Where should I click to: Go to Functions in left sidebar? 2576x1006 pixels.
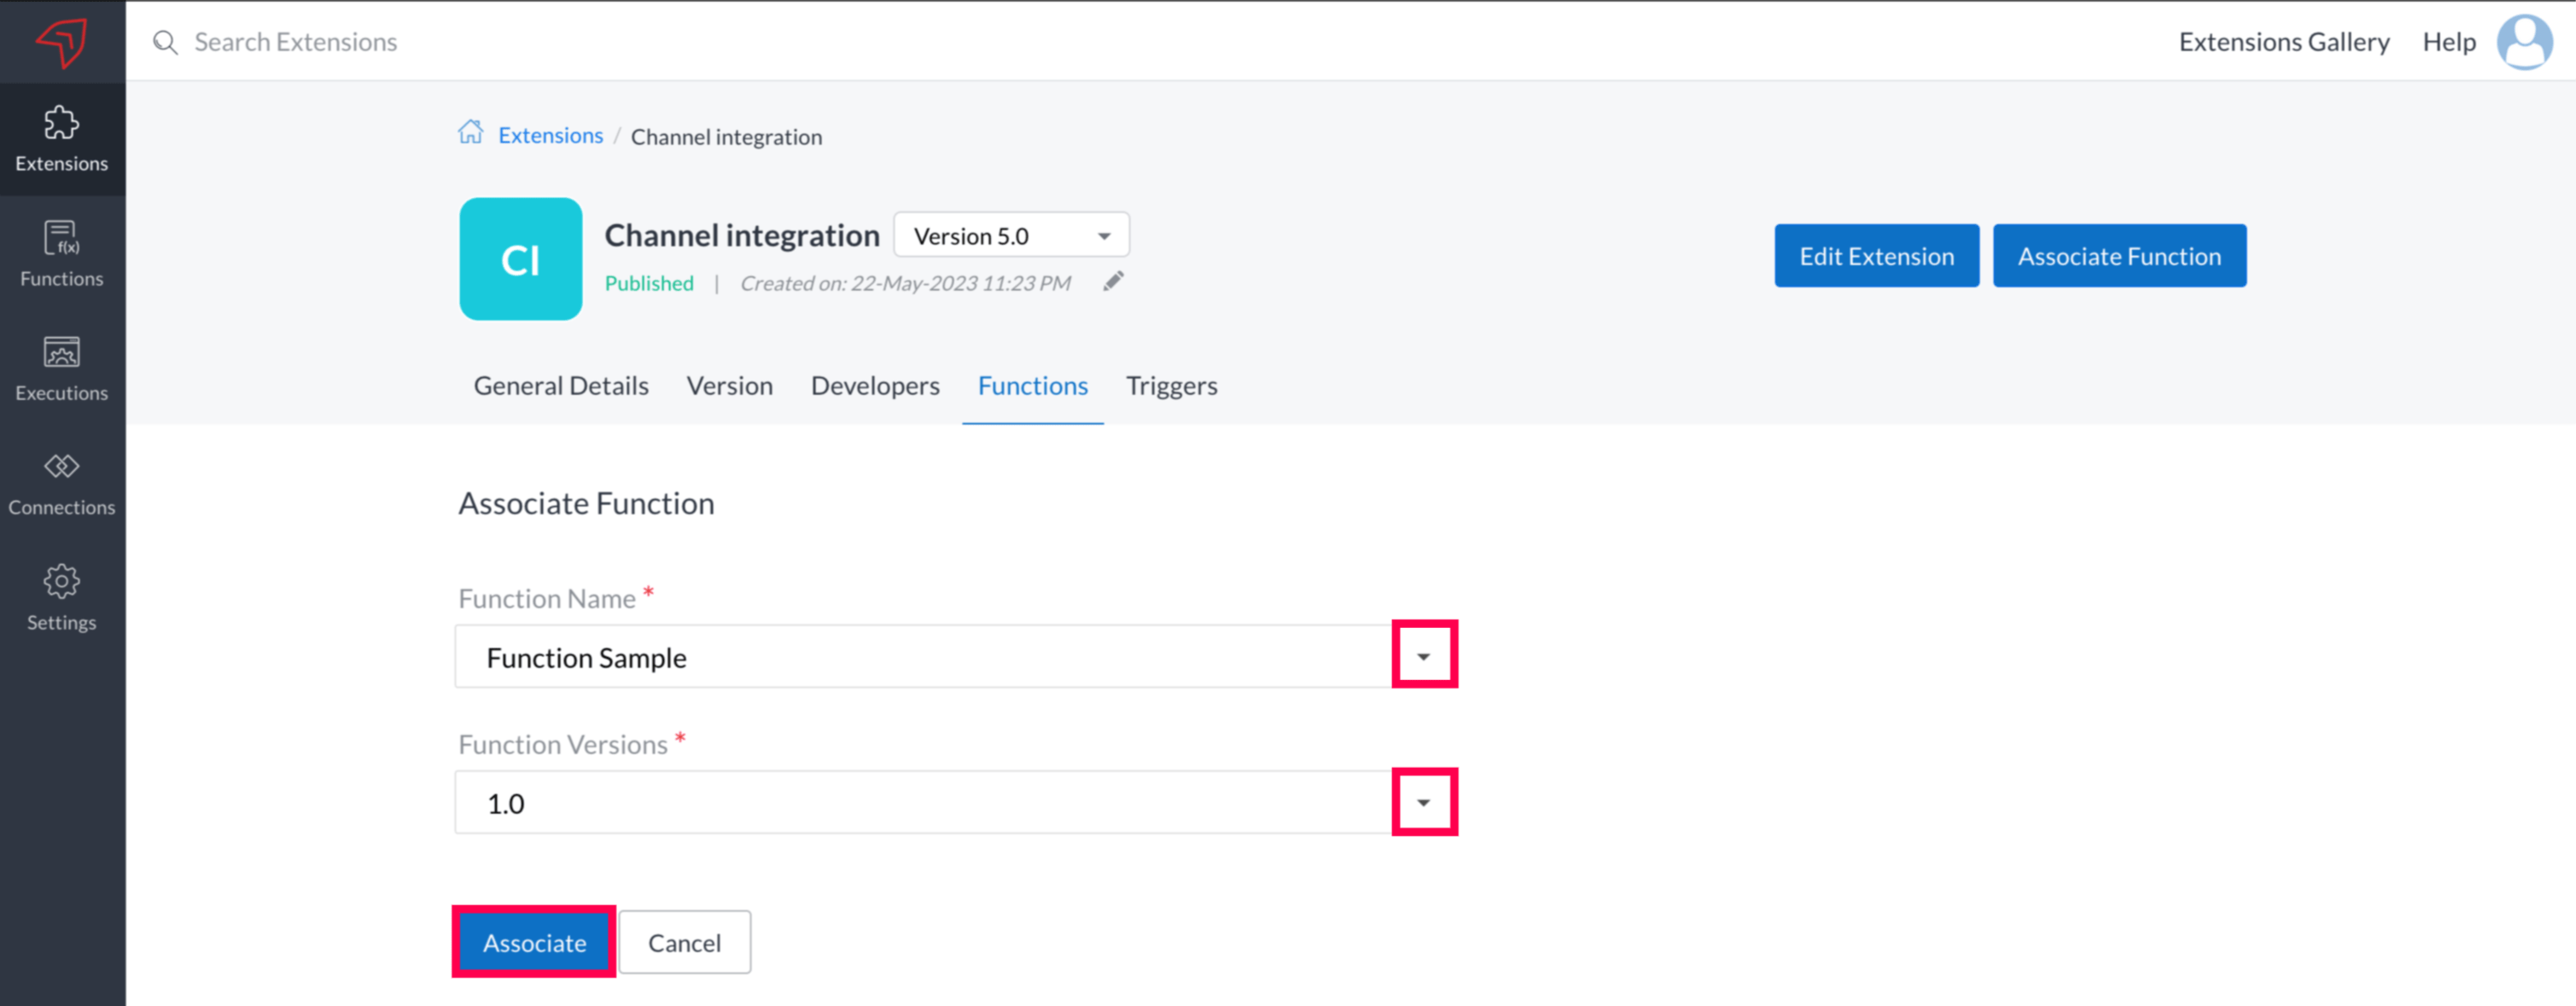[61, 254]
